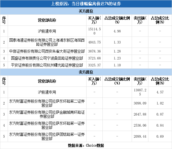This screenshot has height=149, width=172.
Task: Select 东方财富拉萨东环路第二证券营业部 row
Action: point(86,103)
